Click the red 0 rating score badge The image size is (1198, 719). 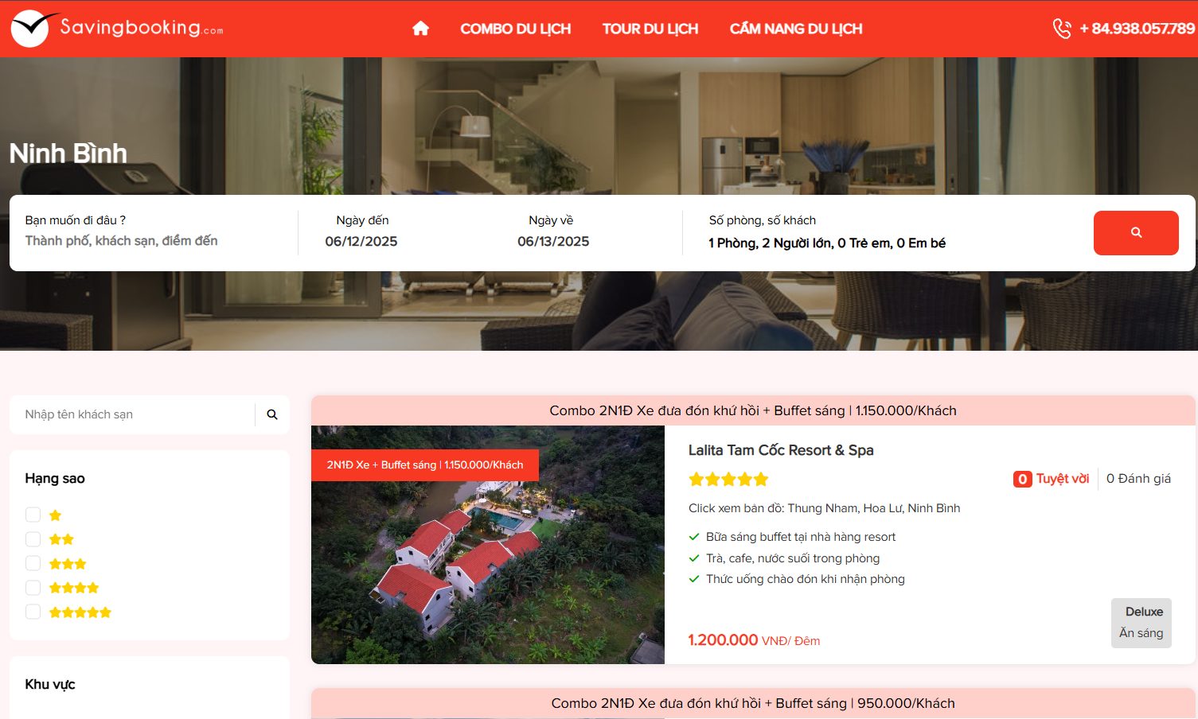pos(1022,479)
